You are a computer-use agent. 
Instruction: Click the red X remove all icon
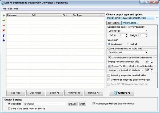[4, 30]
